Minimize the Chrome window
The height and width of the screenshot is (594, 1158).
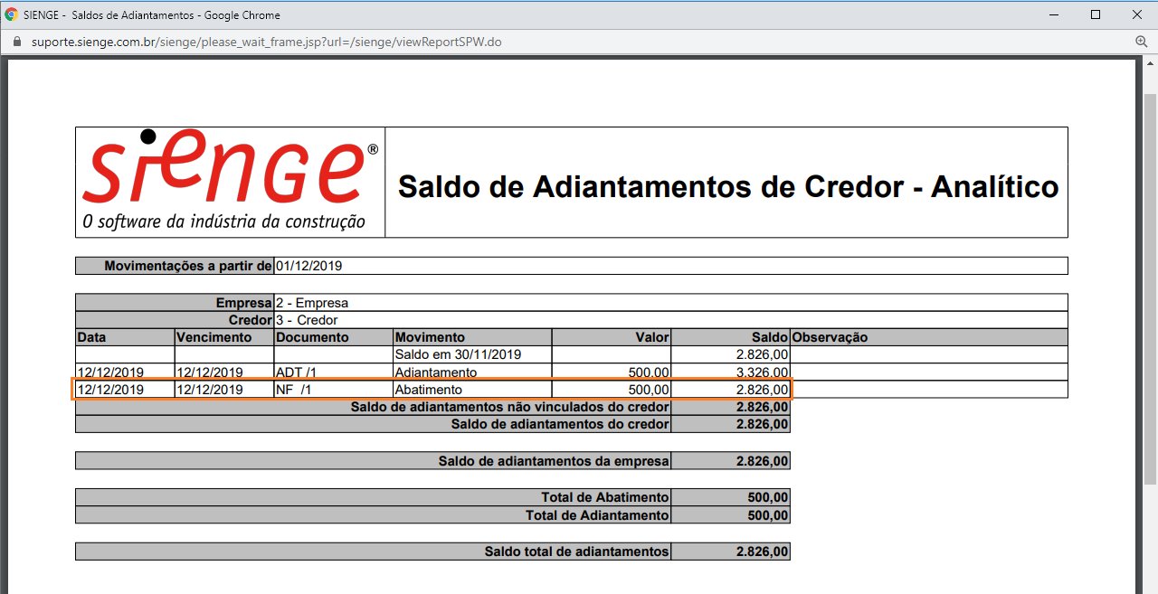pyautogui.click(x=1054, y=14)
